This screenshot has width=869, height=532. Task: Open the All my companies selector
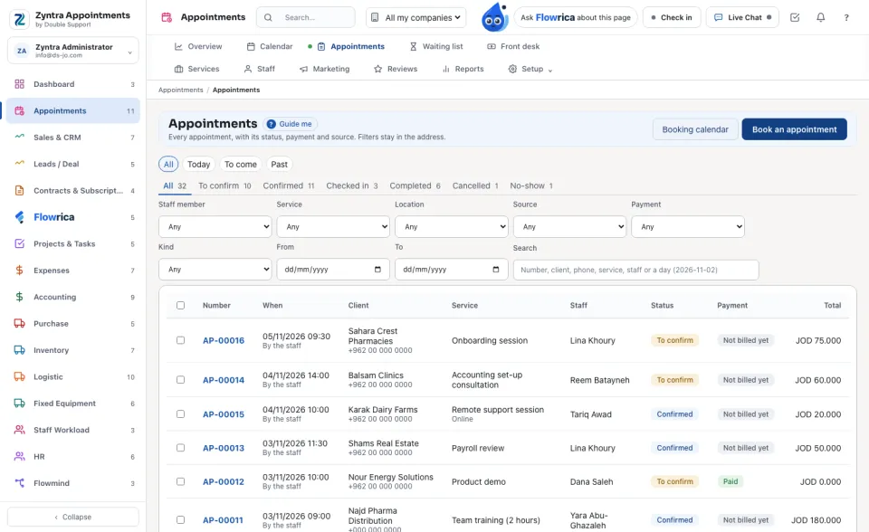416,17
